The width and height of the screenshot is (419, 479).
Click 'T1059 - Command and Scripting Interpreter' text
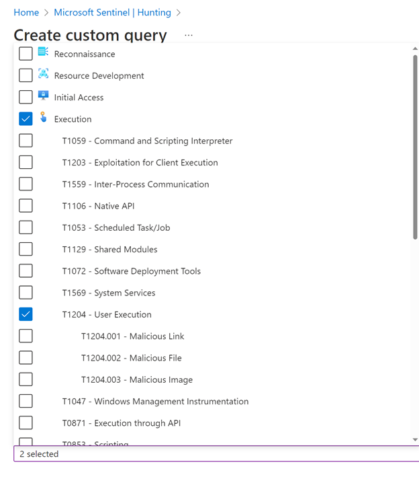point(147,141)
